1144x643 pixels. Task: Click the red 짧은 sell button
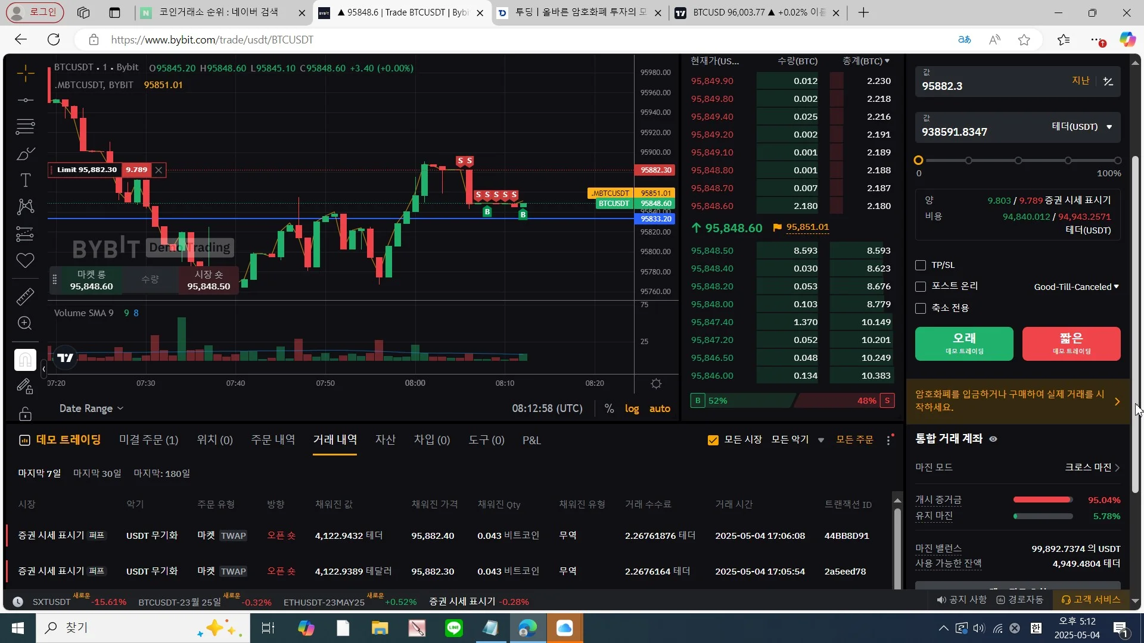[1071, 344]
